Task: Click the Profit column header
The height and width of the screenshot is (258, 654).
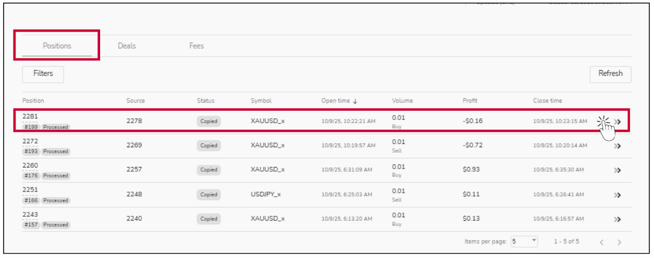Action: coord(470,101)
